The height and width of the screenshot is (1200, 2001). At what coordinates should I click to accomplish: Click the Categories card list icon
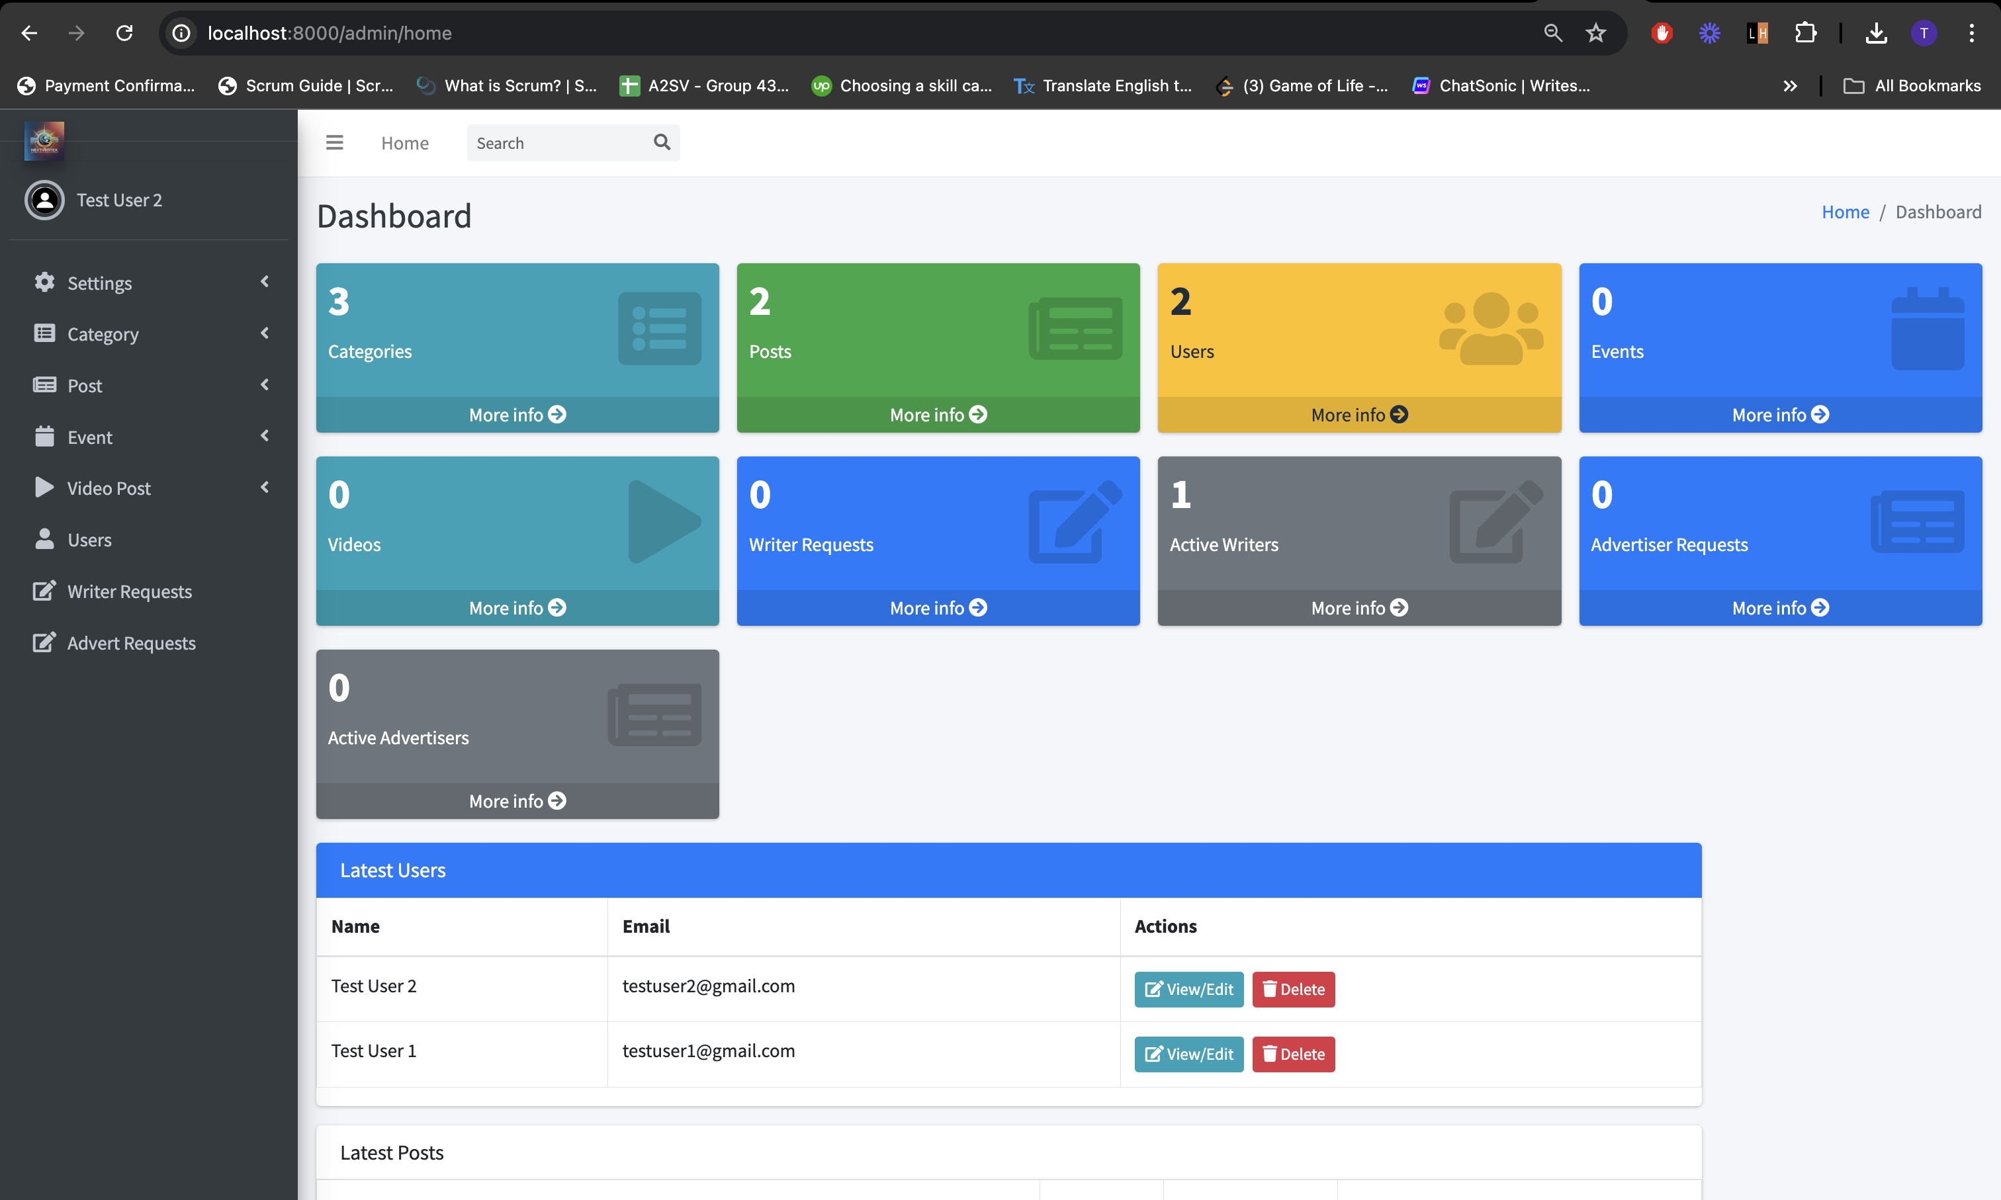[x=659, y=328]
